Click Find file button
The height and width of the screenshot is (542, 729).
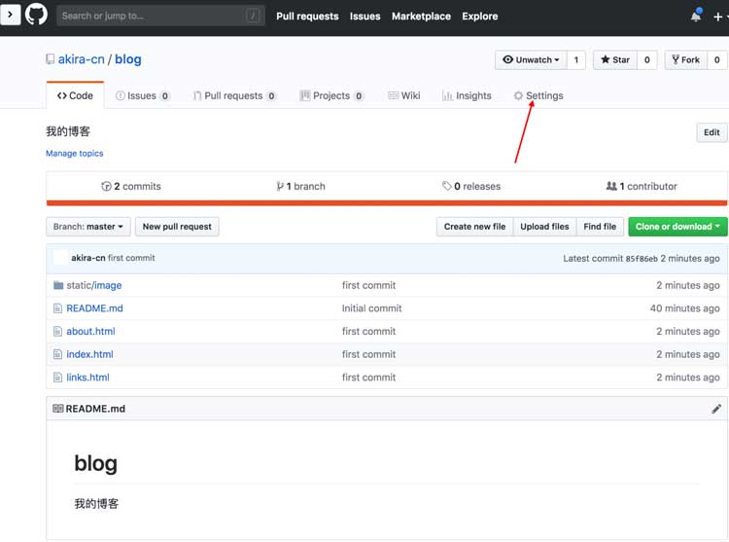point(600,227)
